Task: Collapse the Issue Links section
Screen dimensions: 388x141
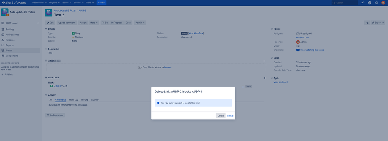Action: (46, 77)
